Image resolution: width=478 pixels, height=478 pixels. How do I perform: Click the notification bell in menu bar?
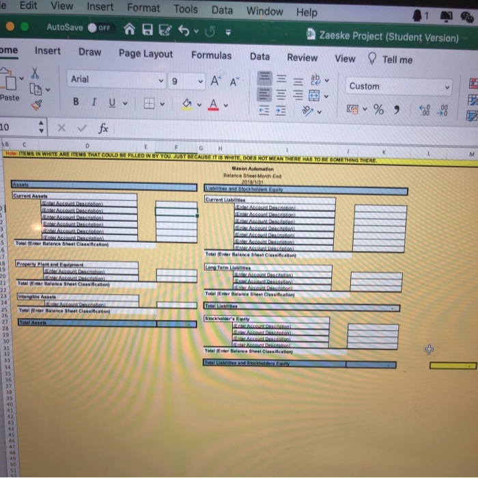point(417,15)
